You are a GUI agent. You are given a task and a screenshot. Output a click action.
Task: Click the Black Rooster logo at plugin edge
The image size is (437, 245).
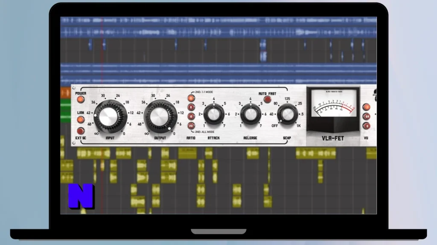click(x=375, y=95)
